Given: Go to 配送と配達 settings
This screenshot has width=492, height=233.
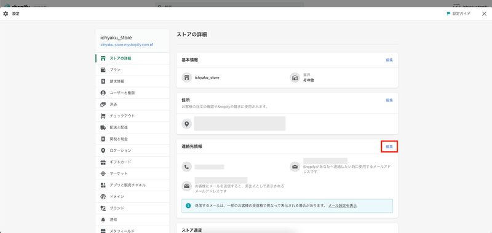Looking at the screenshot, I should pyautogui.click(x=132, y=127).
